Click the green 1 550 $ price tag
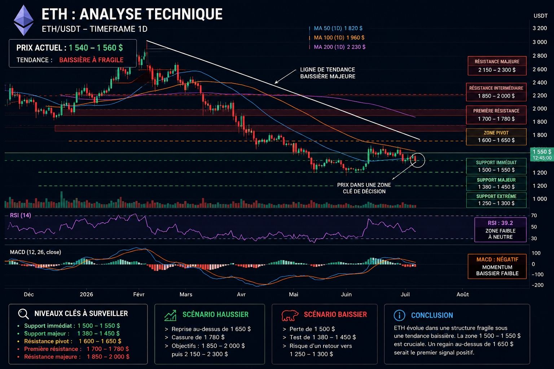 [x=542, y=154]
